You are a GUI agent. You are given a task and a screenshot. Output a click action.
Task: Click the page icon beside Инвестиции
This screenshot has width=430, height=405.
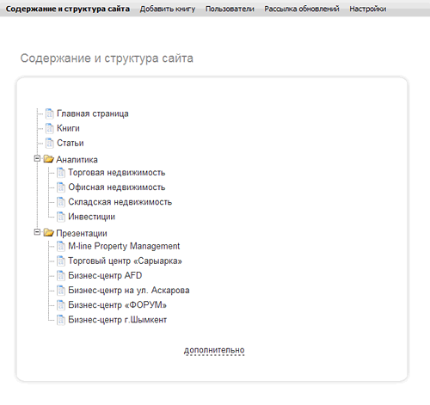tap(61, 217)
